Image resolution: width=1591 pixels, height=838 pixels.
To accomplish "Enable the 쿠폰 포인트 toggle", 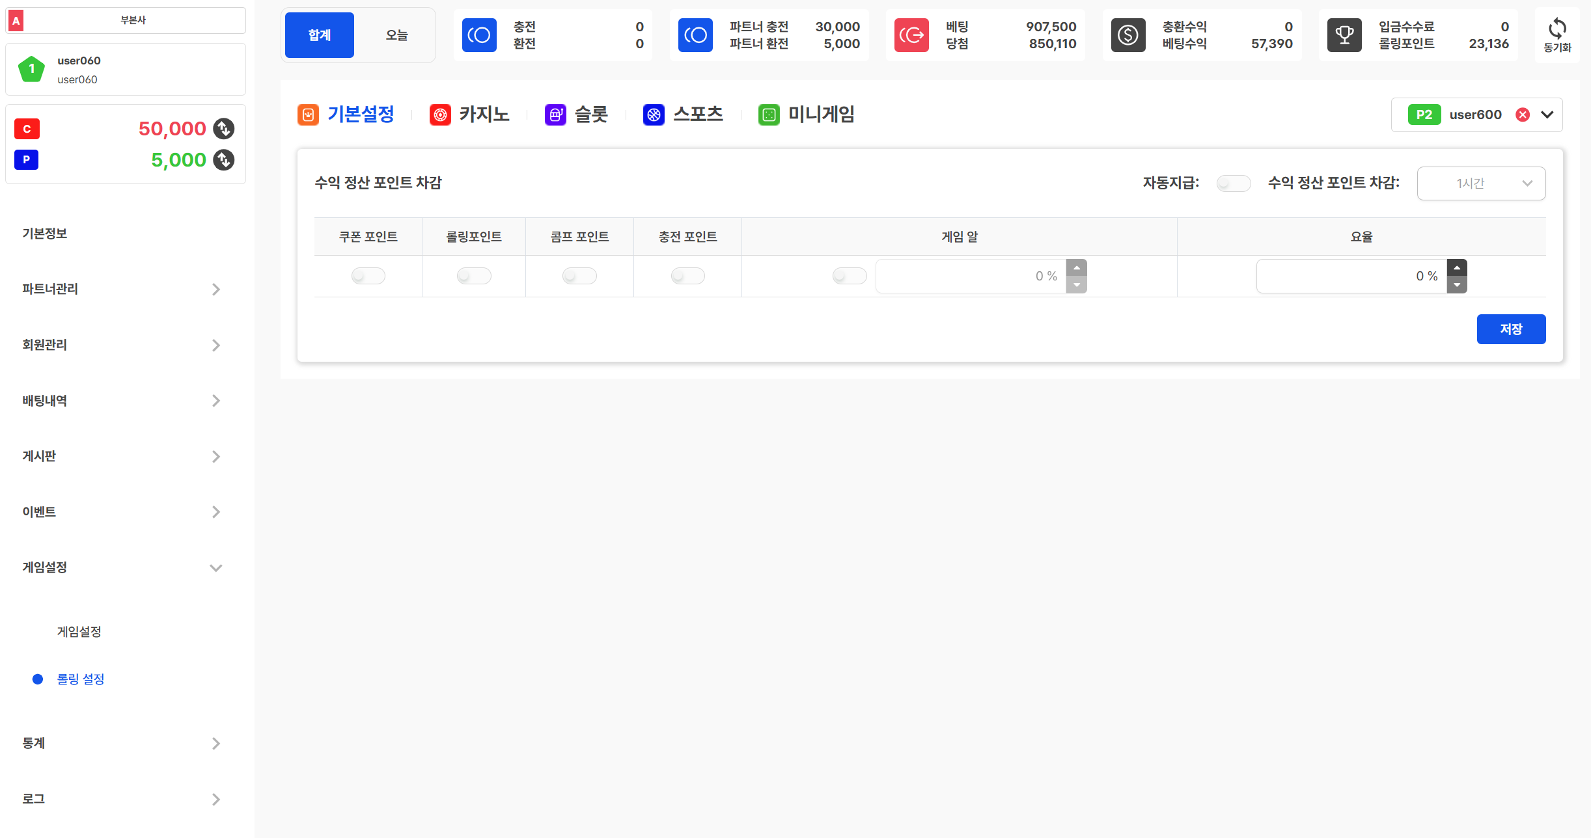I will (368, 276).
